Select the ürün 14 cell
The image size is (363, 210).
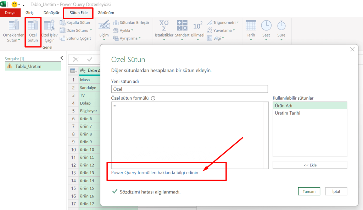[x=90, y=181]
